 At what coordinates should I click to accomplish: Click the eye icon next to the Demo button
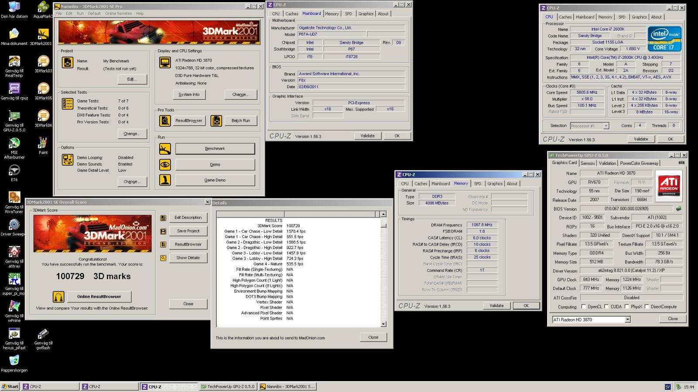[165, 164]
